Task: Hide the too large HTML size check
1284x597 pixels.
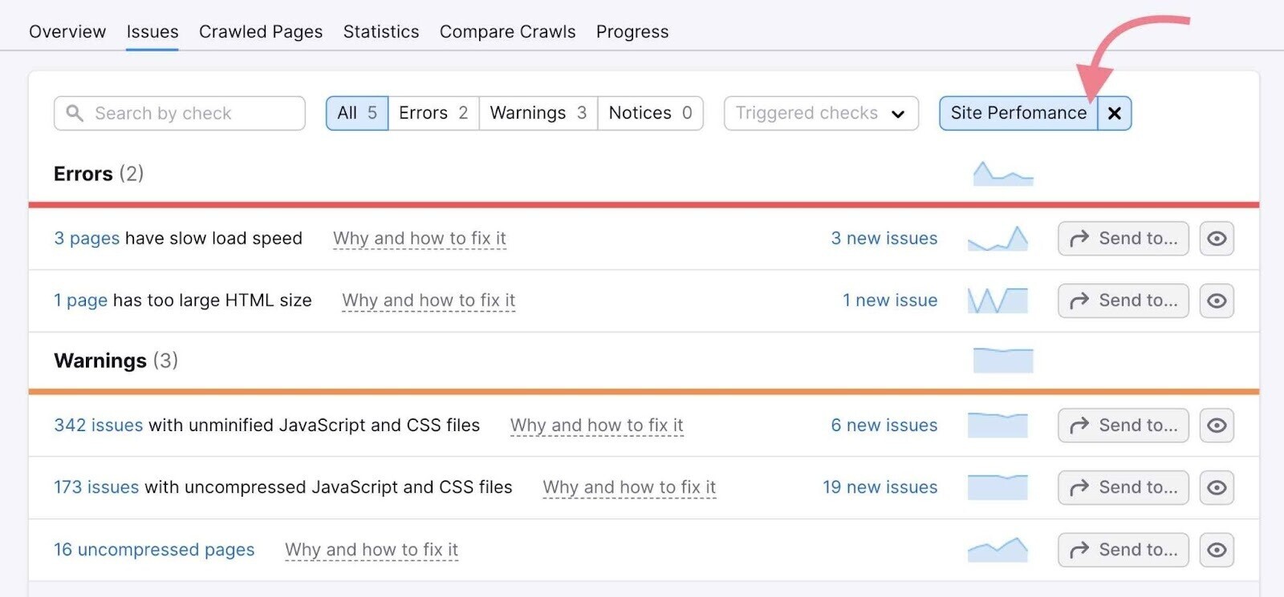Action: tap(1216, 301)
